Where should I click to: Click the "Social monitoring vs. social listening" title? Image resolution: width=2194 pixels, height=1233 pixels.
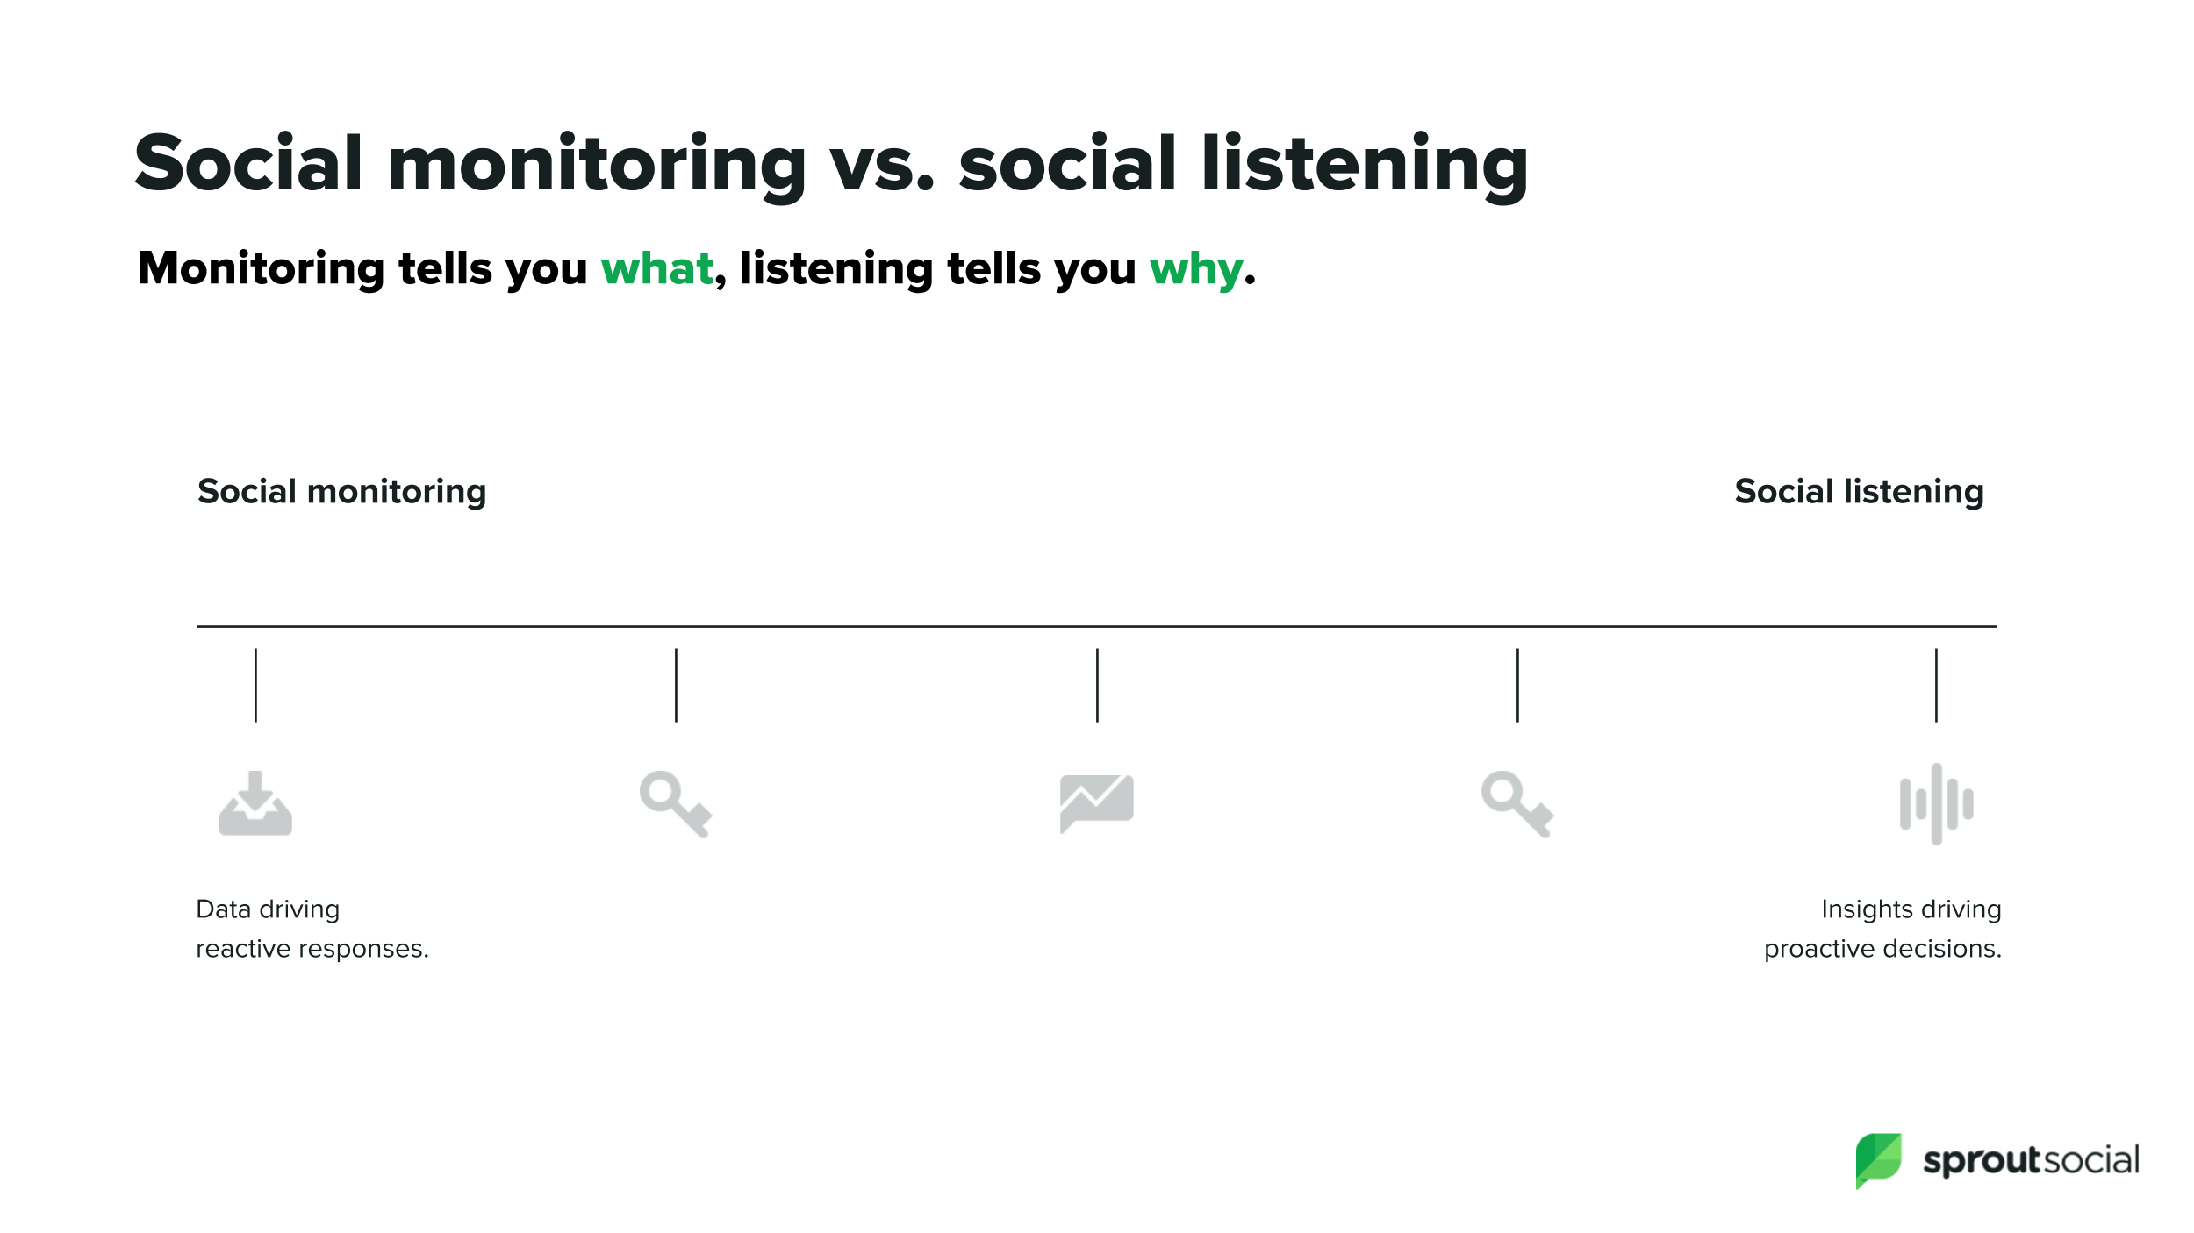tap(830, 164)
